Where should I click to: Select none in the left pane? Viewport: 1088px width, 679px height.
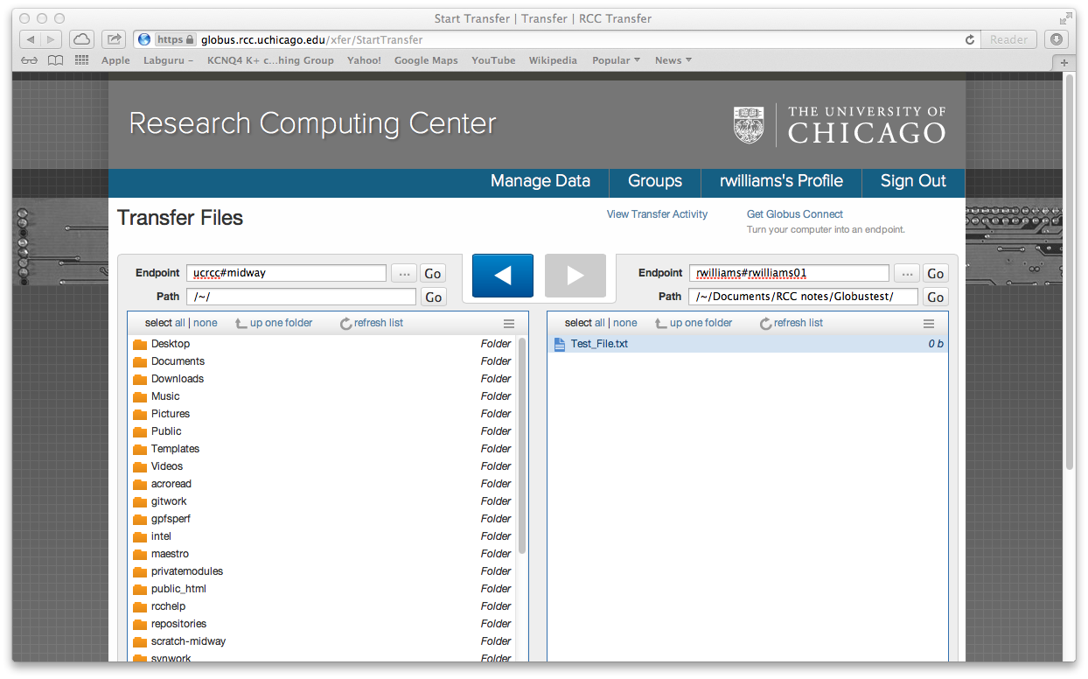click(x=206, y=323)
